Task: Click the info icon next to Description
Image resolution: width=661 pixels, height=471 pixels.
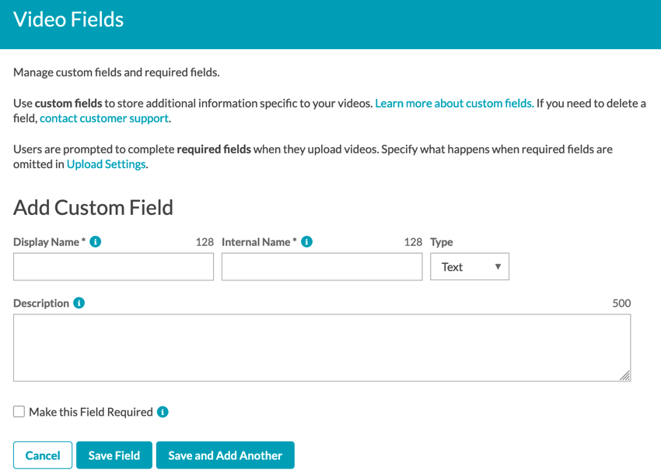Action: pos(78,303)
